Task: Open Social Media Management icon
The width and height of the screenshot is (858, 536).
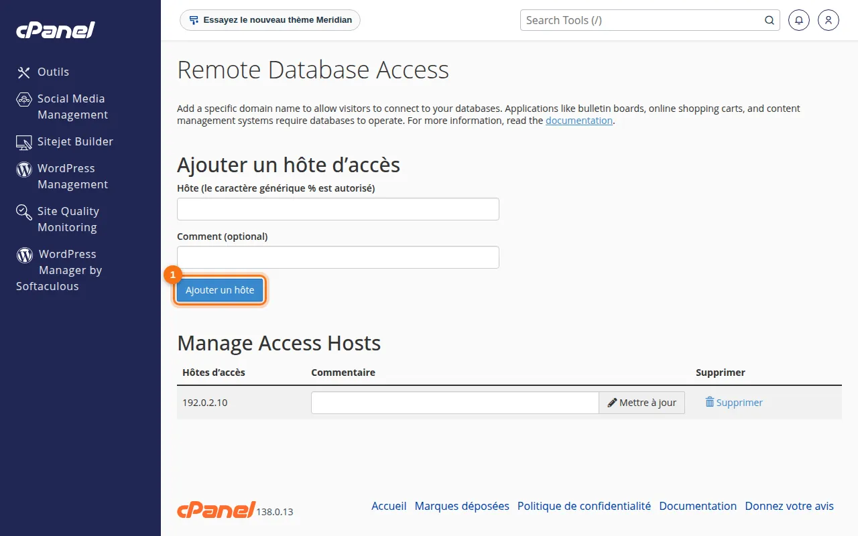Action: (24, 99)
